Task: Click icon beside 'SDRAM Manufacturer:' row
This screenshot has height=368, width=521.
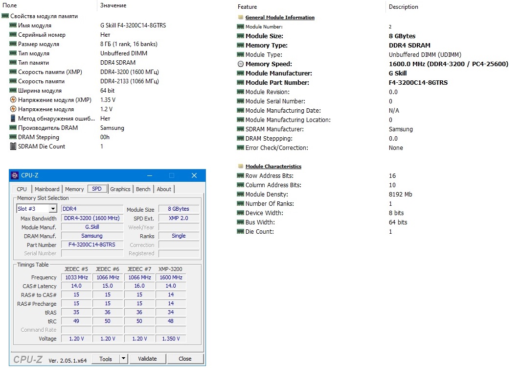Action: point(241,129)
